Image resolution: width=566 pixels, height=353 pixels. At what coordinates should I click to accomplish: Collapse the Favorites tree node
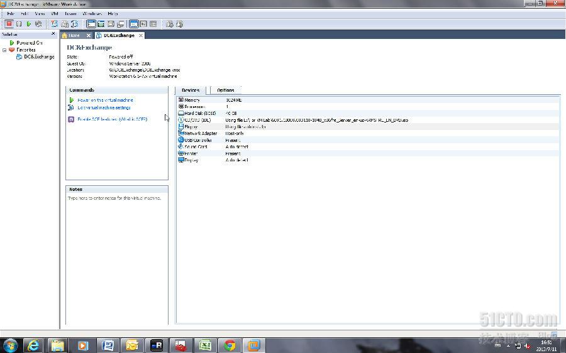[4, 50]
